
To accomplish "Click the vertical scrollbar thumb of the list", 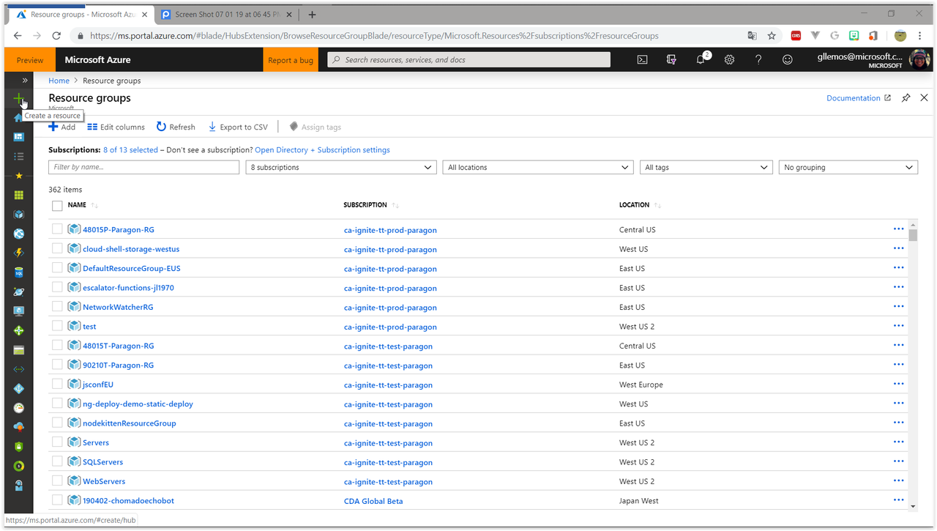I will coord(913,234).
